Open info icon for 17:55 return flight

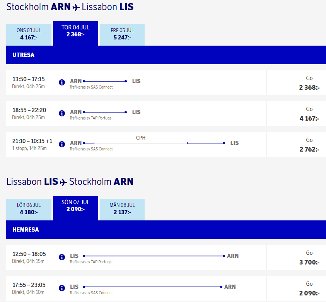pos(62,288)
